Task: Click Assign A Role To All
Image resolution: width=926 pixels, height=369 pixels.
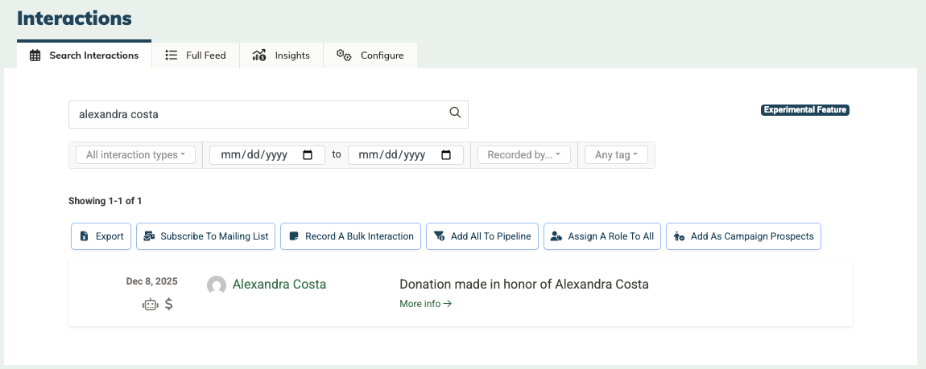Action: 602,236
